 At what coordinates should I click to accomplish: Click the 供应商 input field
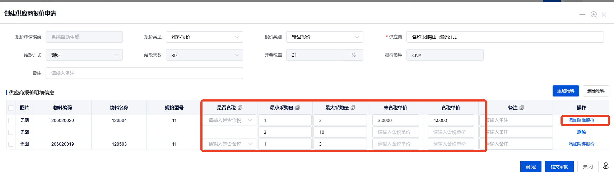pos(505,37)
